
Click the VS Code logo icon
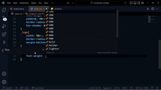pos(3,3)
